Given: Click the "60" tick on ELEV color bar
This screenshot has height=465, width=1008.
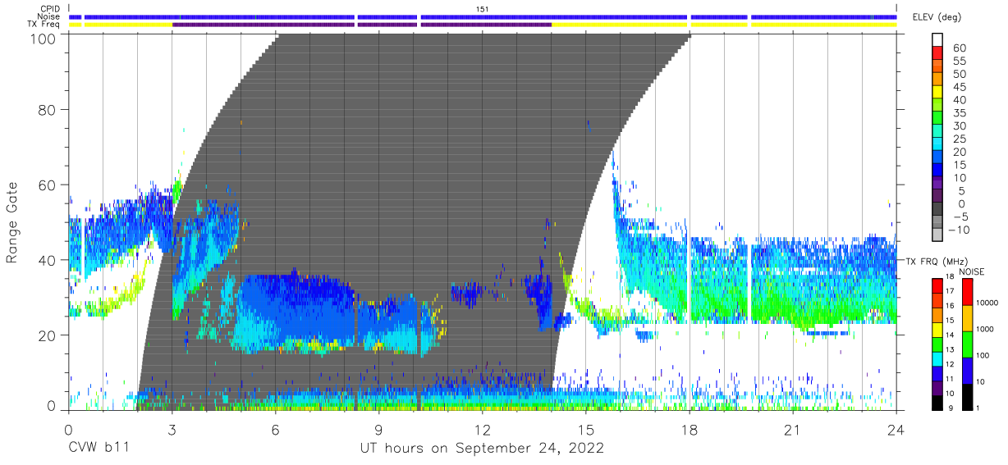Looking at the screenshot, I should pyautogui.click(x=960, y=48).
